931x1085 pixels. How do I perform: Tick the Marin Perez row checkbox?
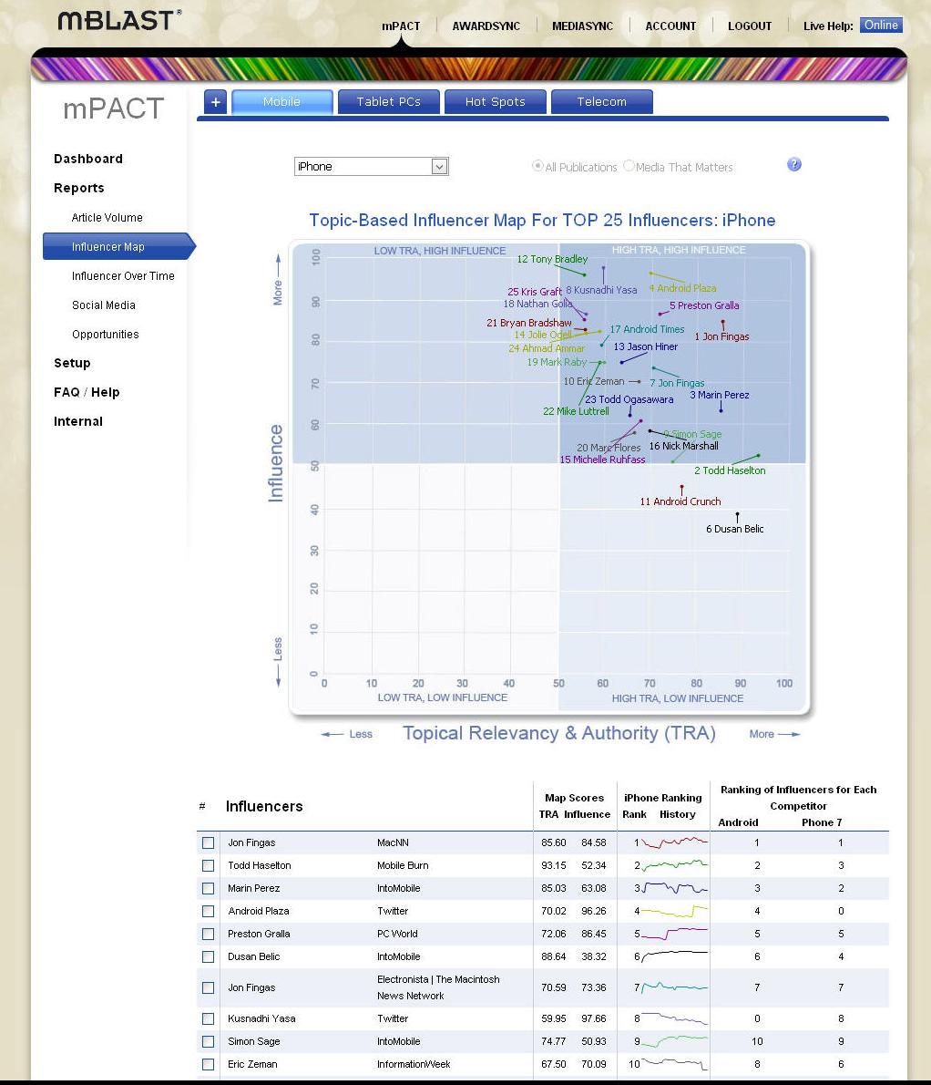coord(208,888)
